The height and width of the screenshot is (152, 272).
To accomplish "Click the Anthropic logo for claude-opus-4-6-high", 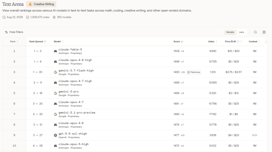I will [x=55, y=62].
